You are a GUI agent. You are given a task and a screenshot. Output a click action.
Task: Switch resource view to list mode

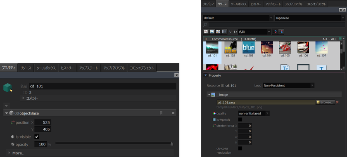point(224,32)
